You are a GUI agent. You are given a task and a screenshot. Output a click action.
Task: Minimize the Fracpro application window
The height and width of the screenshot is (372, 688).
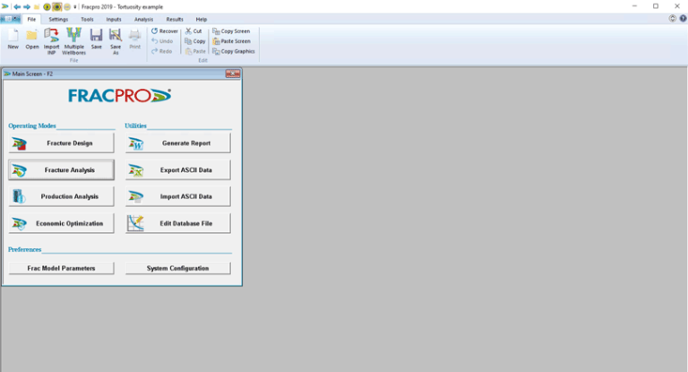[634, 6]
